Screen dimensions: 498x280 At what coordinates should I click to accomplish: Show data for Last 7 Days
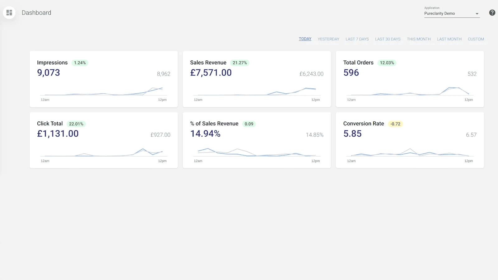point(357,39)
